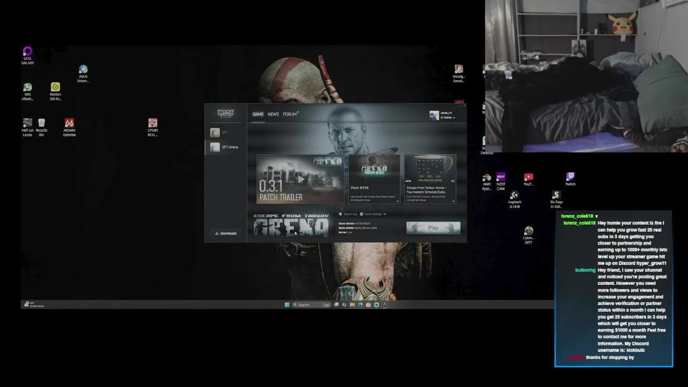Select EFT: Arena in launcher sidebar

point(226,147)
